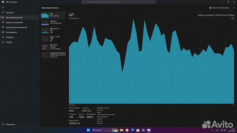Click the Пользователи users icon
237x133 pixels.
pyautogui.click(x=3, y=32)
